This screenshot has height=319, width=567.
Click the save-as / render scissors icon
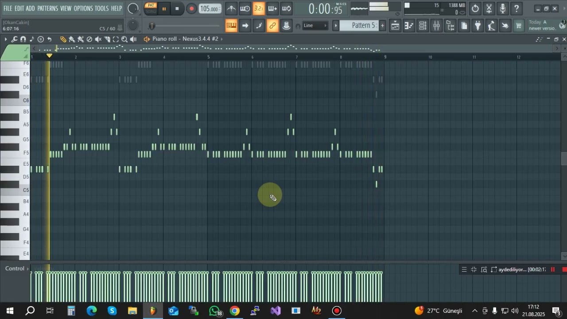tap(489, 8)
